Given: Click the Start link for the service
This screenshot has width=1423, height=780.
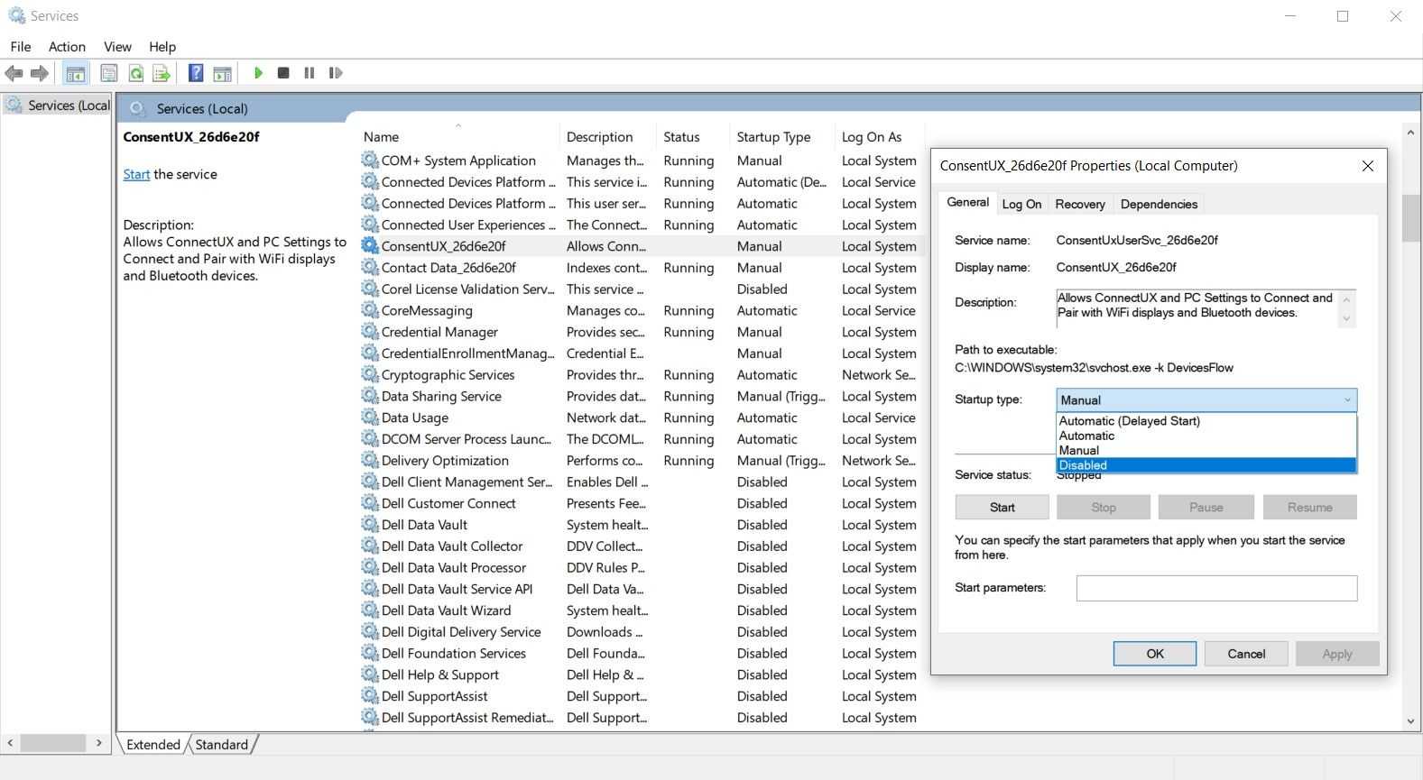Looking at the screenshot, I should [x=136, y=175].
